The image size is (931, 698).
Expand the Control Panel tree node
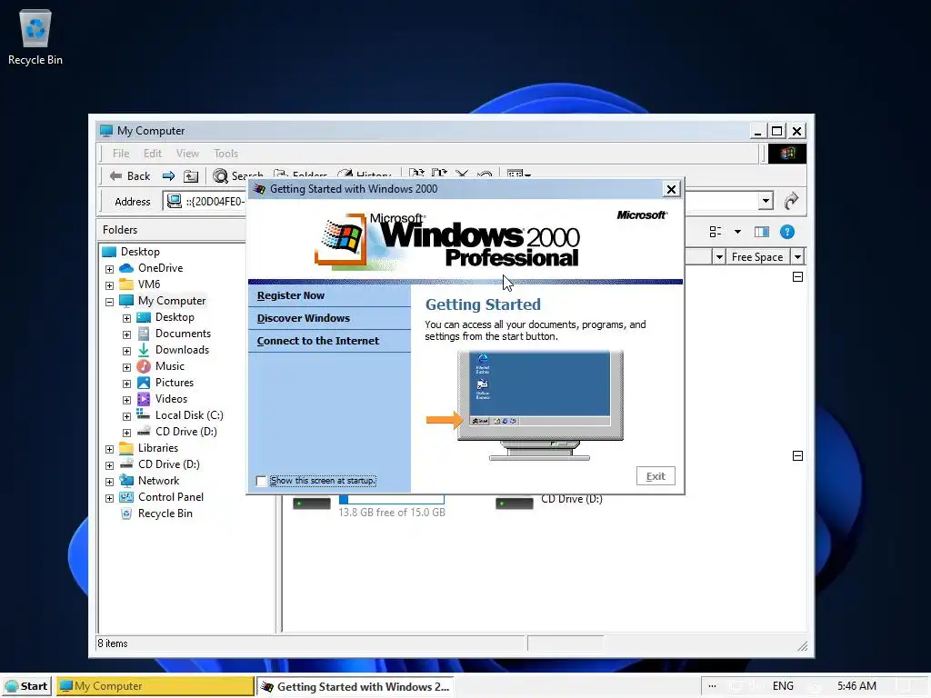coord(109,499)
